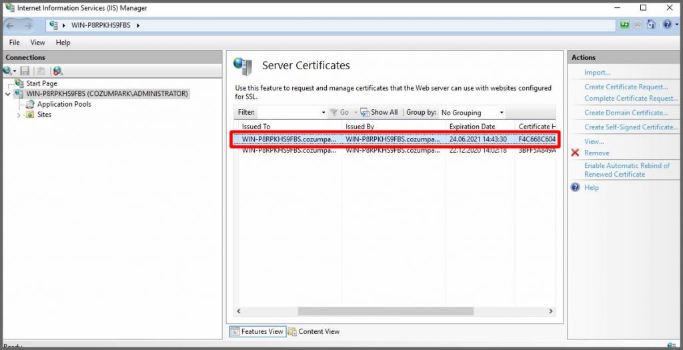
Task: Open the File menu
Action: pyautogui.click(x=15, y=42)
